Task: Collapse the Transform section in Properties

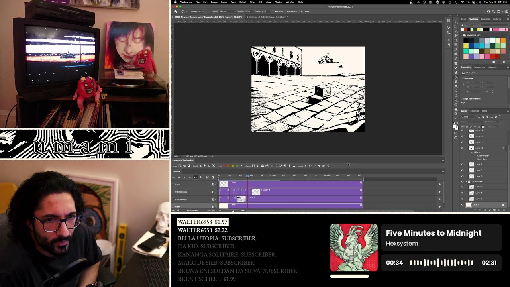Action: point(462,78)
